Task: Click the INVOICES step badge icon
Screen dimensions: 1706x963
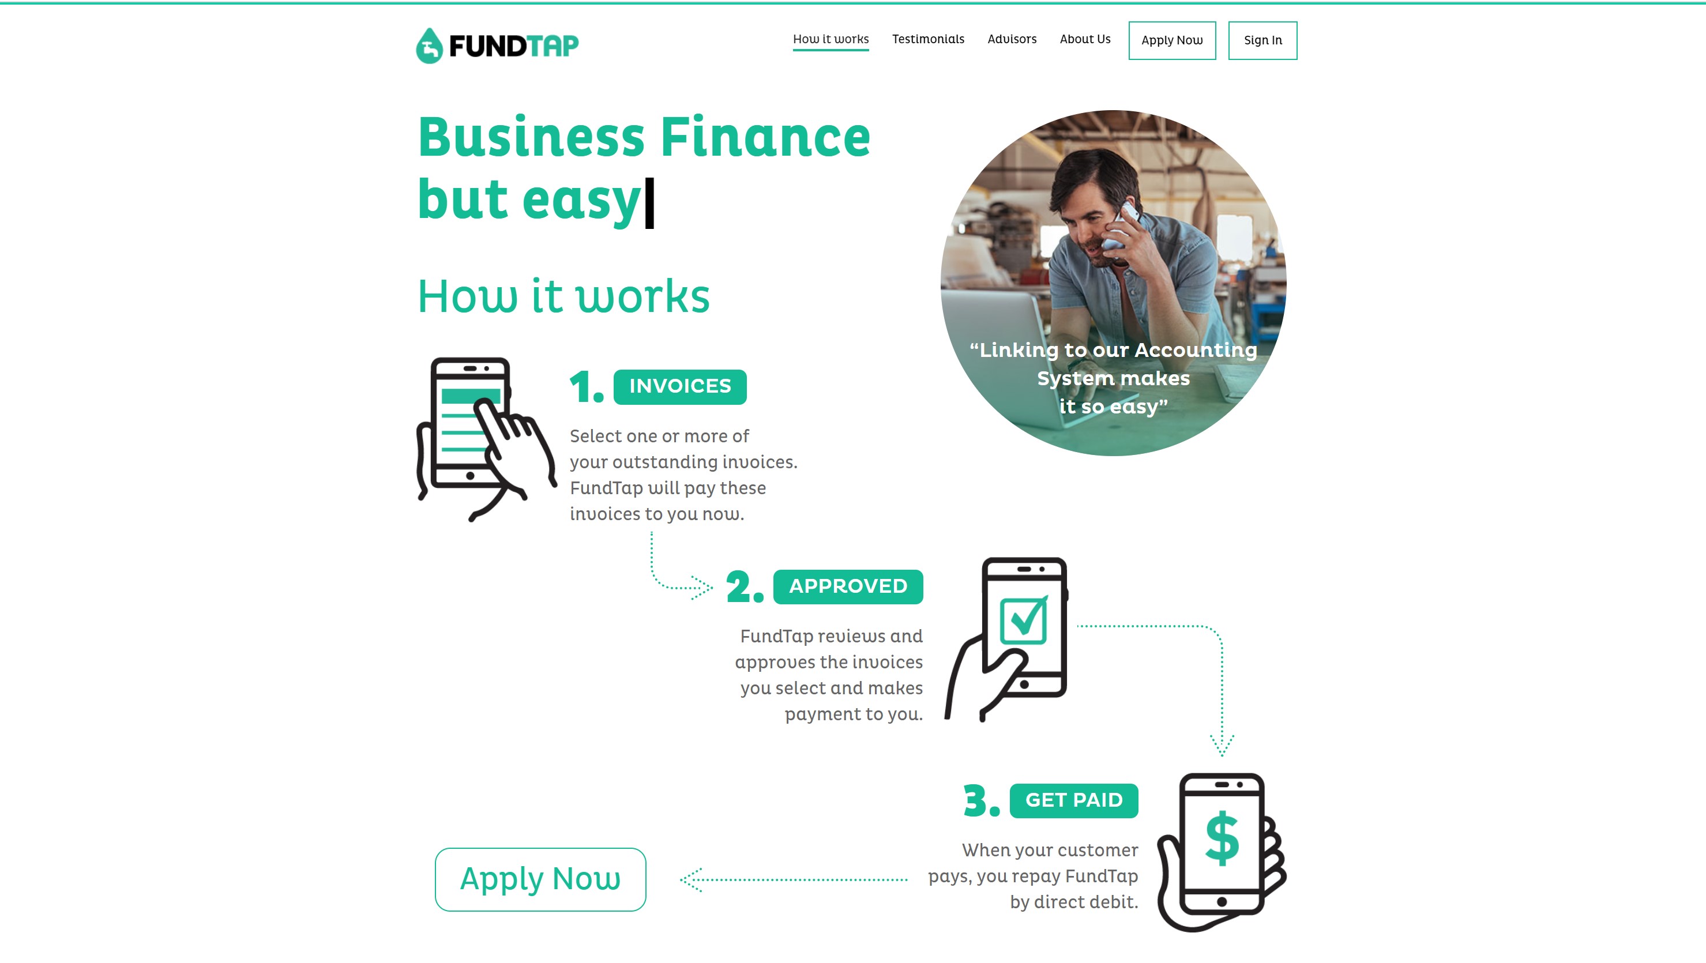Action: (x=679, y=386)
